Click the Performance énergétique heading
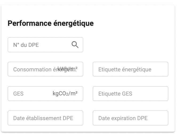 [51, 23]
